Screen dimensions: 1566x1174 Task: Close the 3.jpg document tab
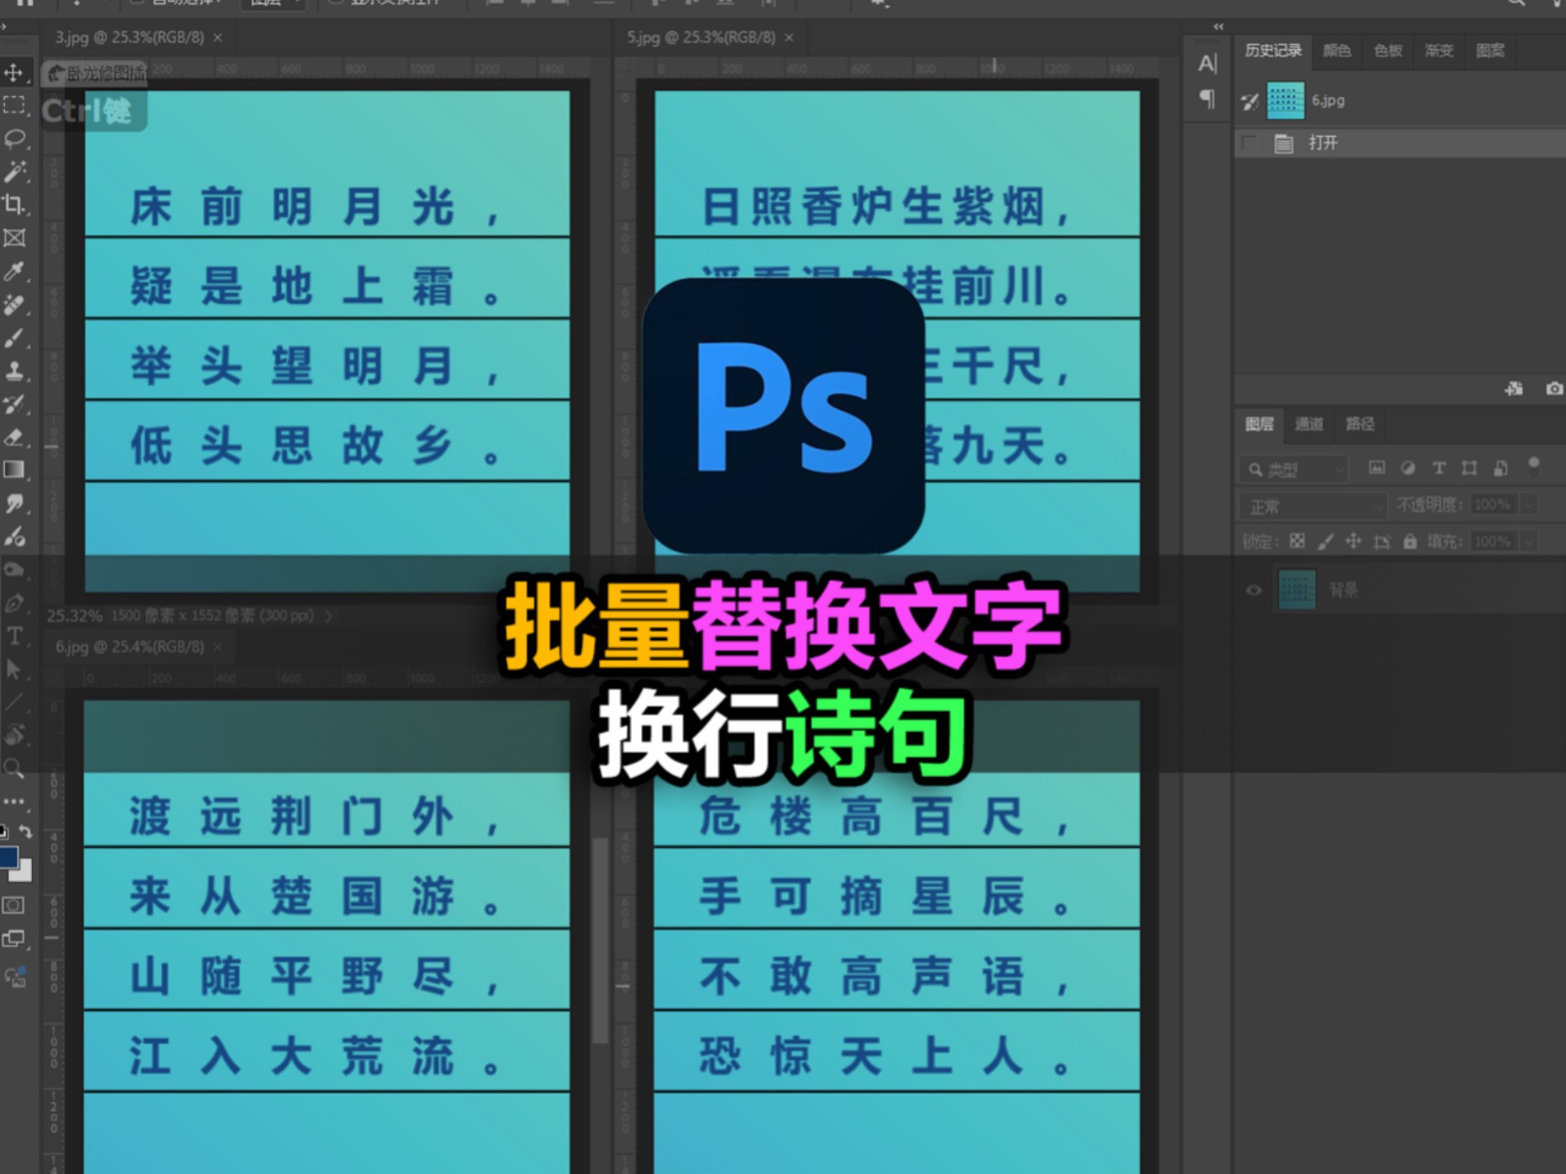[x=218, y=38]
